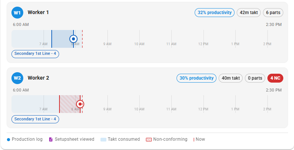Open the 30% productivity badge

196,78
